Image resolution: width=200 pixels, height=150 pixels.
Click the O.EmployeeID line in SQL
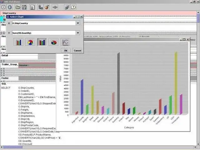[26, 100]
